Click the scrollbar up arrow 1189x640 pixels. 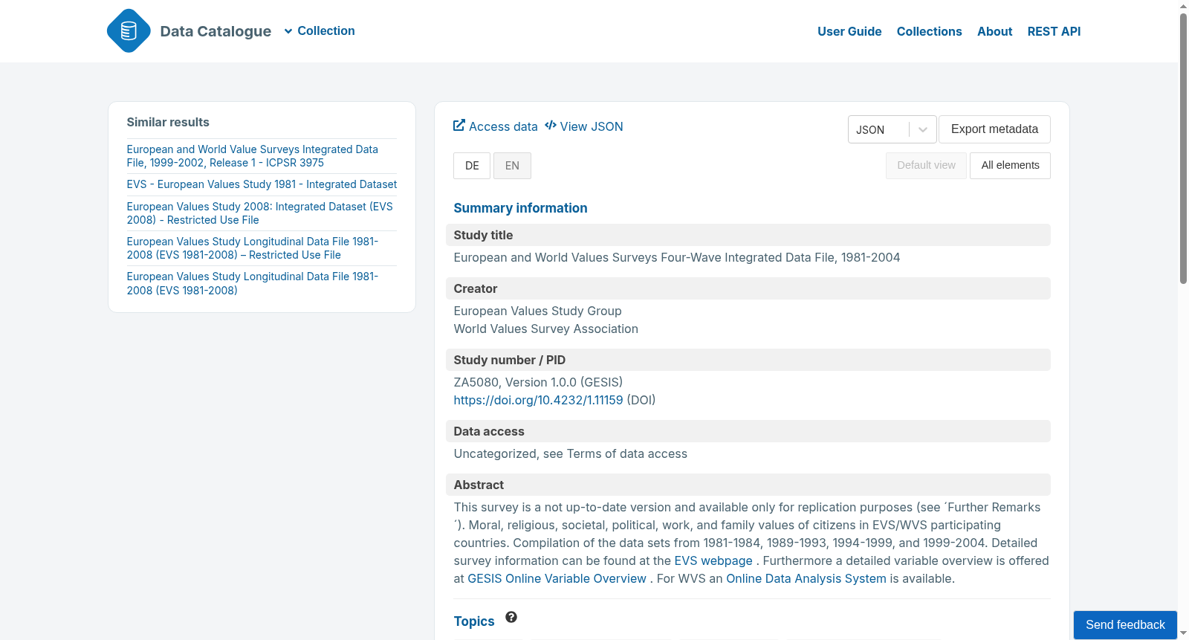click(x=1183, y=6)
